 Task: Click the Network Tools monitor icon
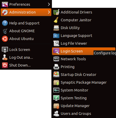click(x=56, y=59)
